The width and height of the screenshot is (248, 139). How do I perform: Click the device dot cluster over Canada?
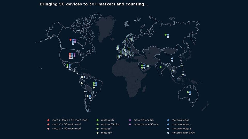(73, 41)
